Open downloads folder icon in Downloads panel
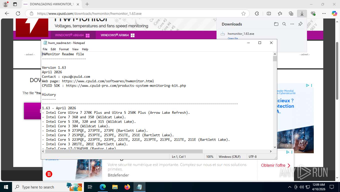Viewport: 340px width, 192px height. tap(276, 24)
